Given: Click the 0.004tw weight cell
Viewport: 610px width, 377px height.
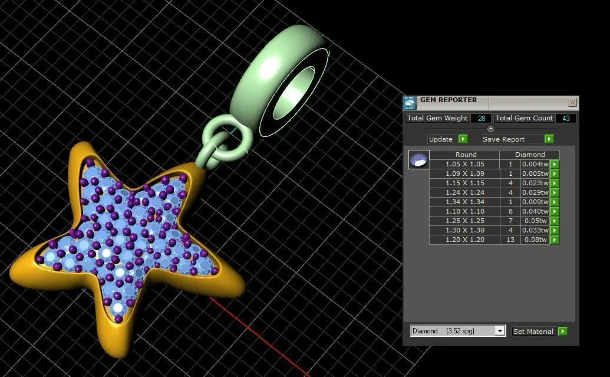Looking at the screenshot, I should click(x=535, y=164).
